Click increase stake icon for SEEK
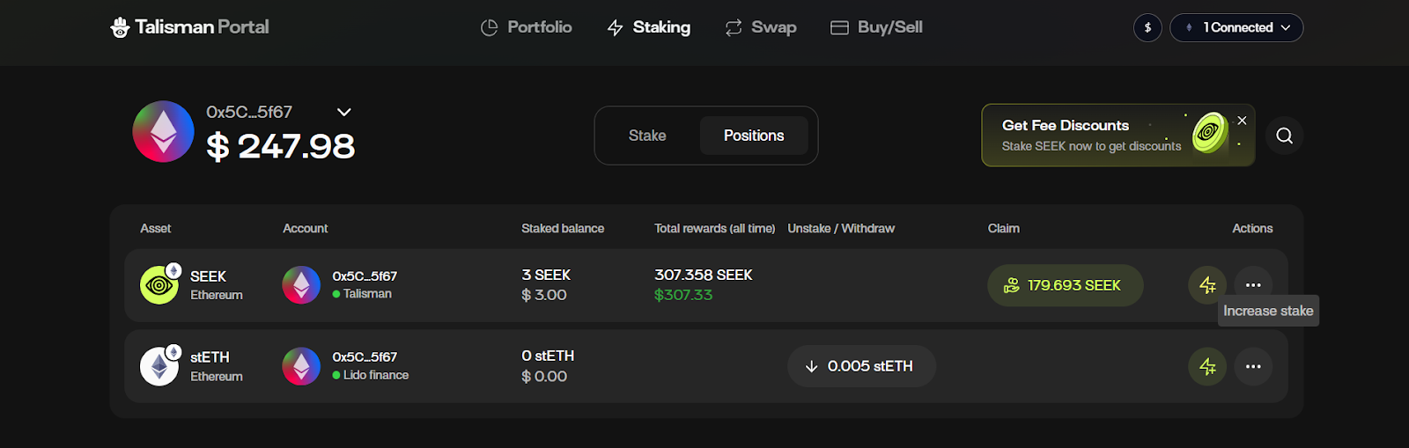Image resolution: width=1409 pixels, height=448 pixels. 1207,285
